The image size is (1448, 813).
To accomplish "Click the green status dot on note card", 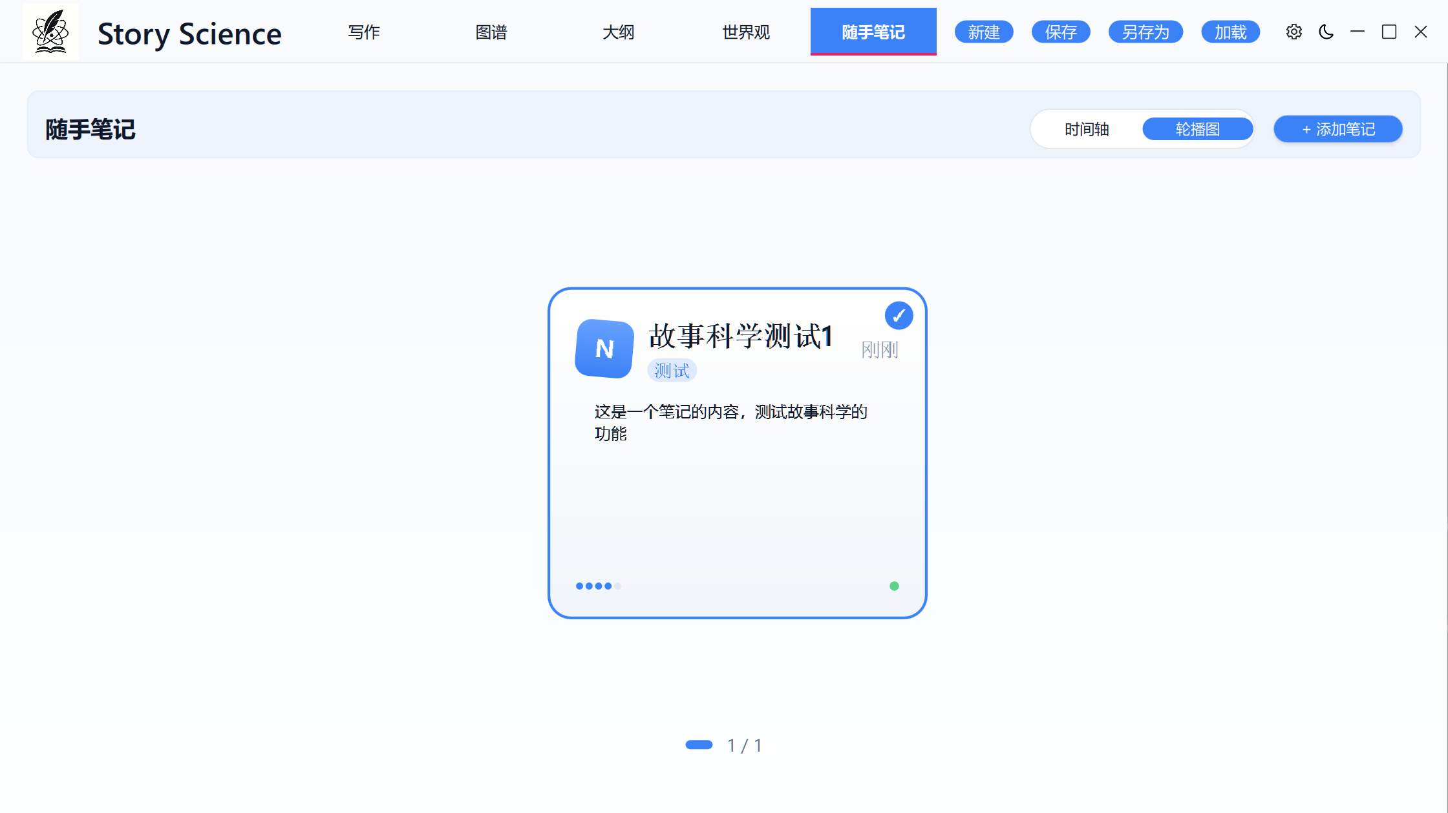I will coord(894,586).
